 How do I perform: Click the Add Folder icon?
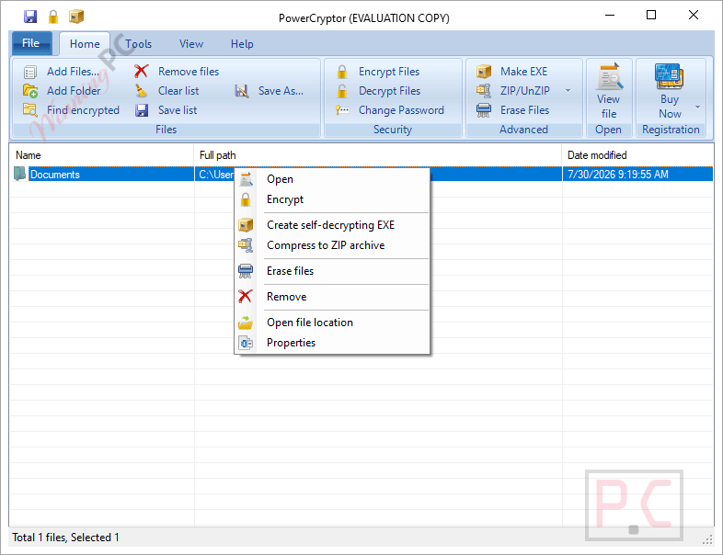tap(30, 91)
